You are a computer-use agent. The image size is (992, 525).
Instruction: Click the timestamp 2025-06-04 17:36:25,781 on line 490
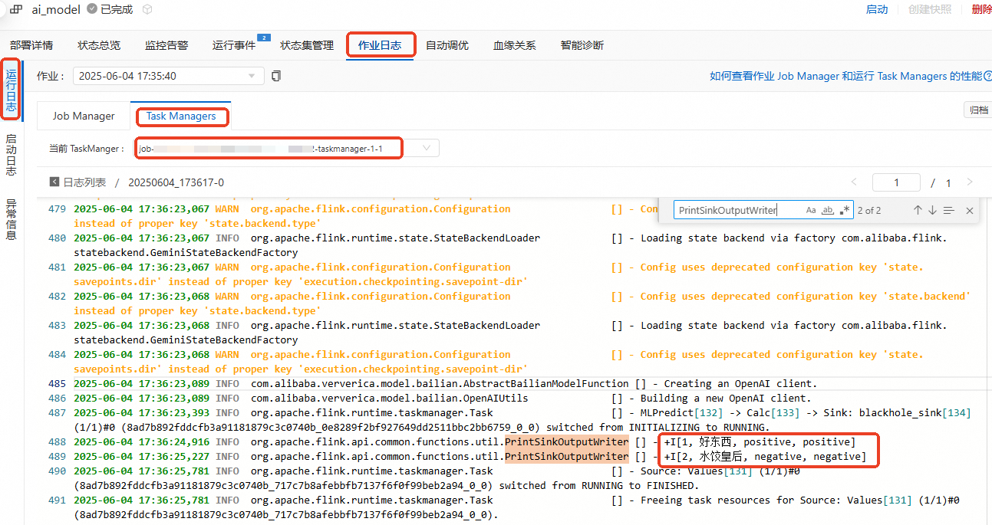coord(141,471)
